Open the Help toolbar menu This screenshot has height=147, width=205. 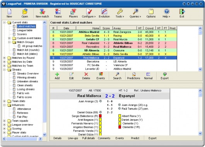coord(166,13)
